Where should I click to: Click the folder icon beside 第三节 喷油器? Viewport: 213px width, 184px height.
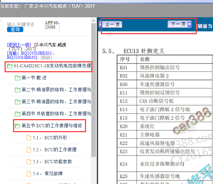tap(18, 102)
